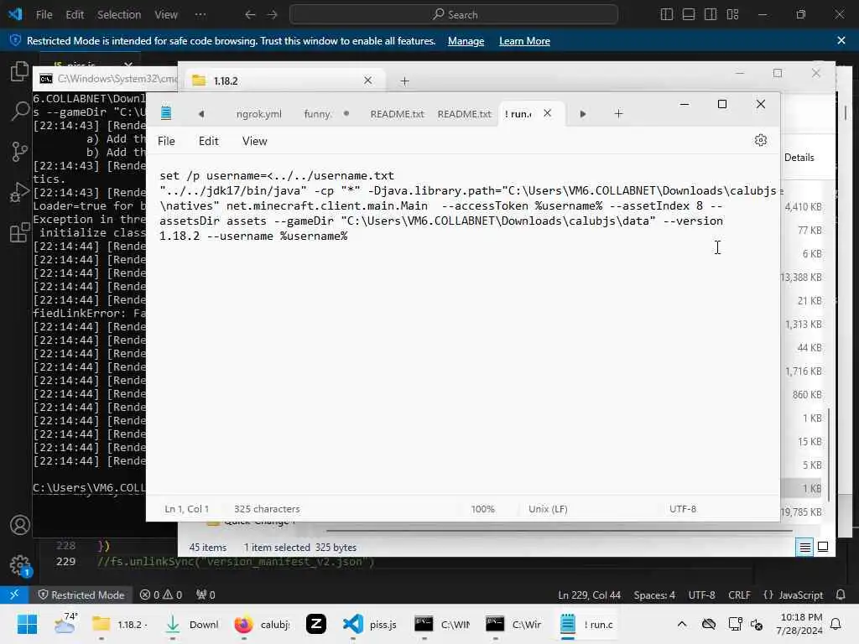Click VS Code UTF-8 encoding selector

[702, 595]
